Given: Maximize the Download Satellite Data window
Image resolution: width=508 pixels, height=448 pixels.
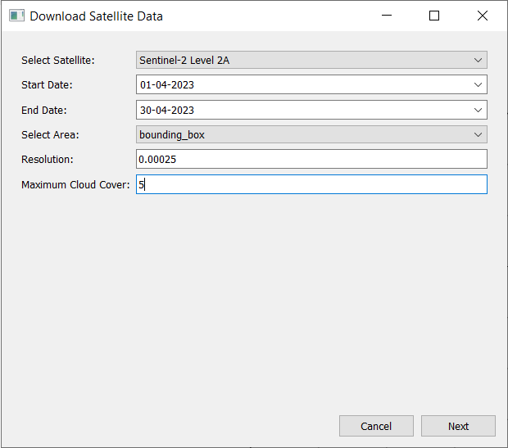Looking at the screenshot, I should click(434, 16).
